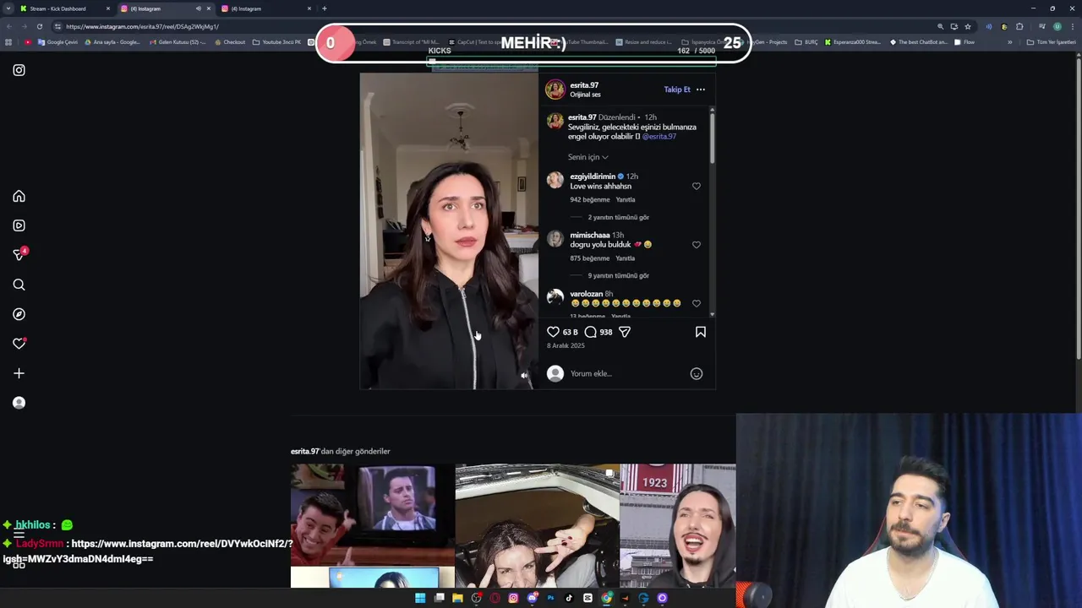1082x608 pixels.
Task: Like varolozan's emoji comment
Action: pos(697,303)
